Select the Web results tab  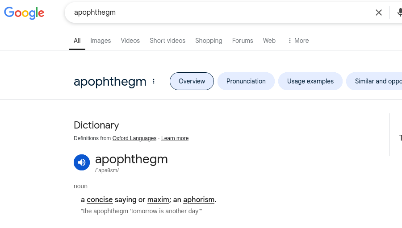pyautogui.click(x=269, y=41)
